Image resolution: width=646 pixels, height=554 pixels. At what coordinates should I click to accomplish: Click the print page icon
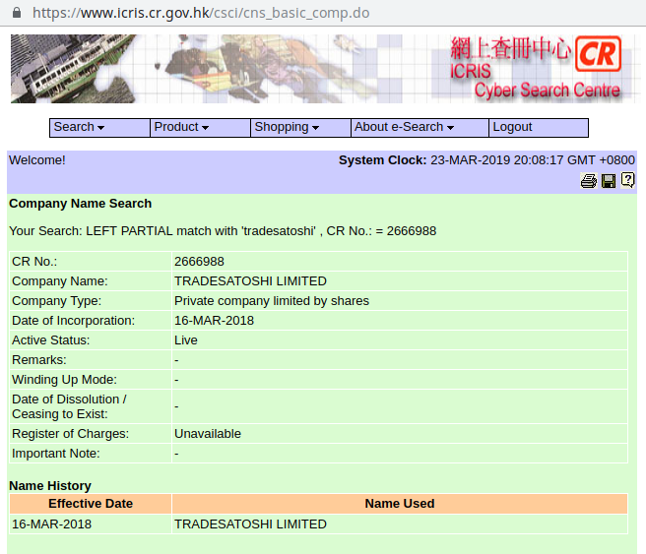(x=588, y=181)
